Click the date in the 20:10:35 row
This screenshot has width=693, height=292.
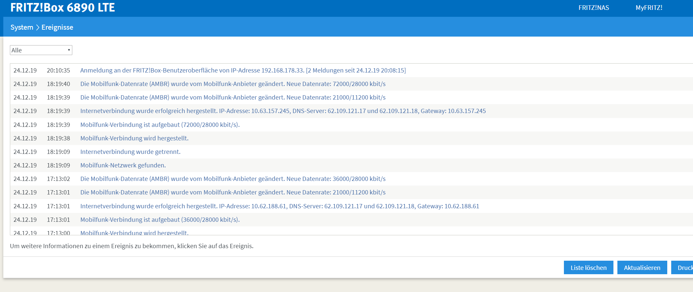pyautogui.click(x=25, y=70)
